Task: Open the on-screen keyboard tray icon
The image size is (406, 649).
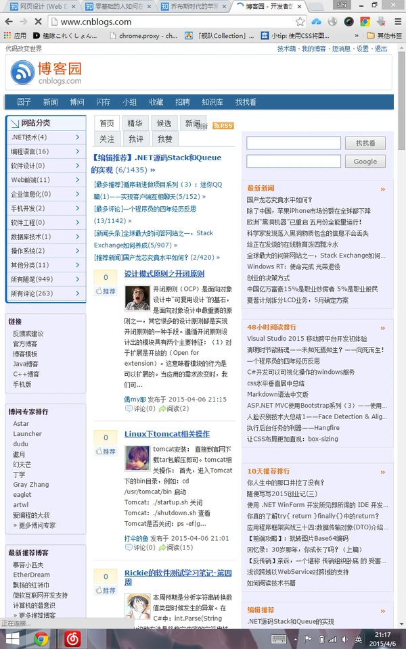Action: (279, 639)
